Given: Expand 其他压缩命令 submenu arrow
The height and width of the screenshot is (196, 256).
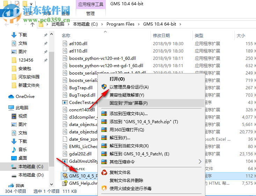Looking at the screenshot, I should click(200, 162).
